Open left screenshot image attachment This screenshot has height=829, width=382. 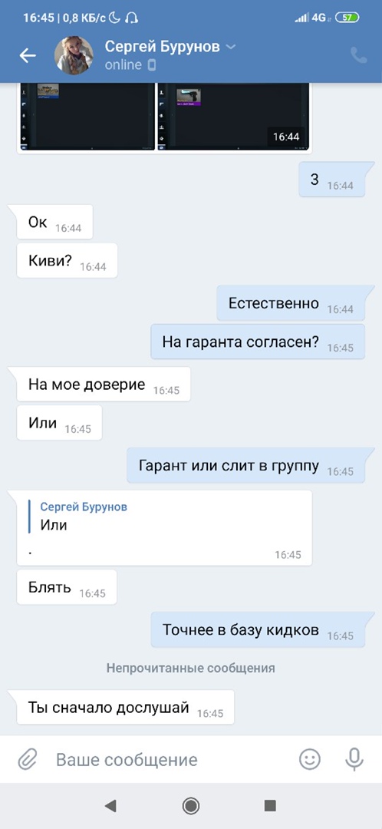tap(87, 117)
